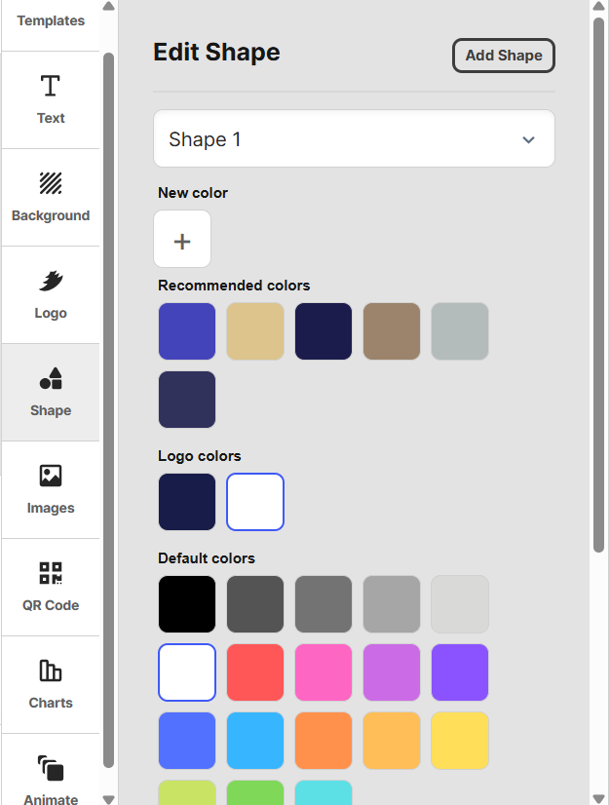Click the right panel scroll up arrow

(598, 6)
